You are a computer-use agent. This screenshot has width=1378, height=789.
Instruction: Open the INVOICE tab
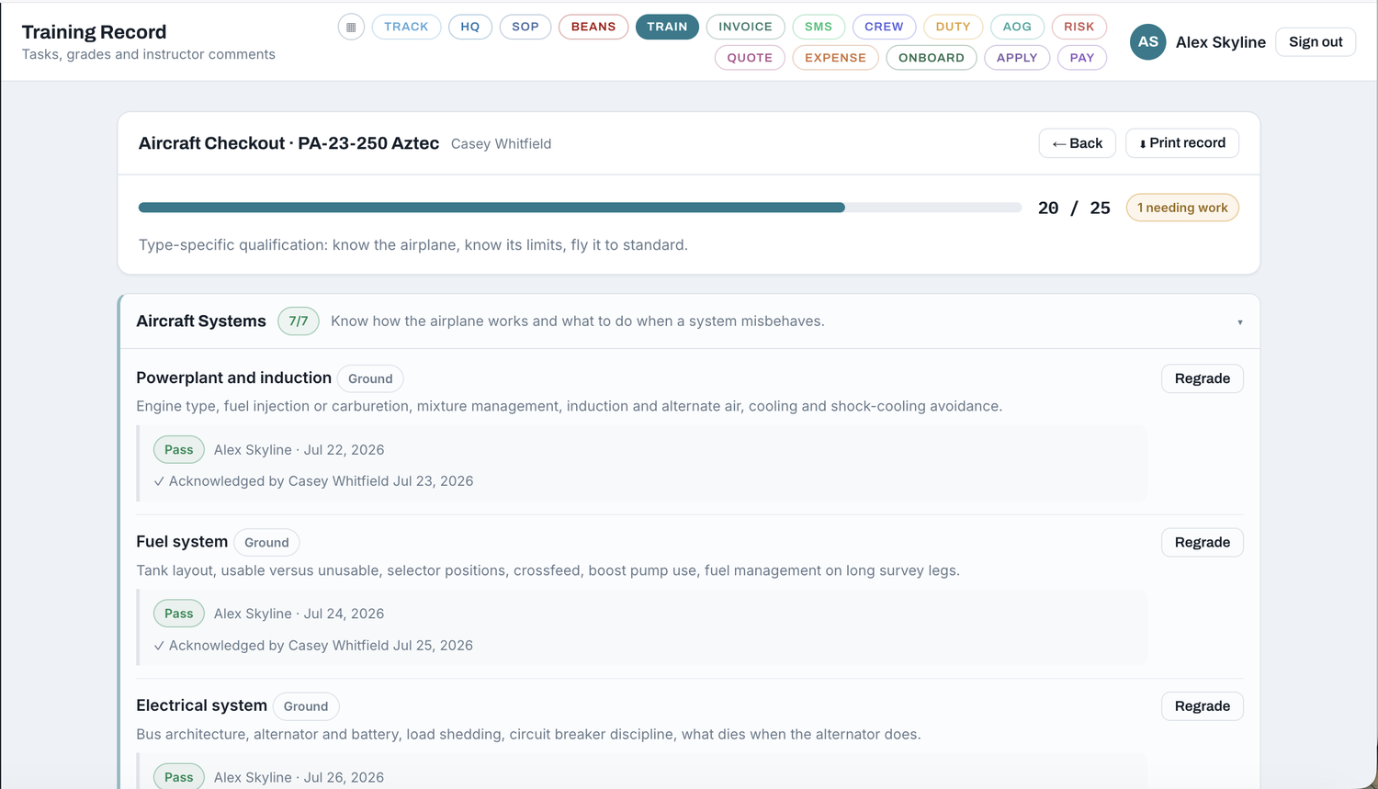745,27
